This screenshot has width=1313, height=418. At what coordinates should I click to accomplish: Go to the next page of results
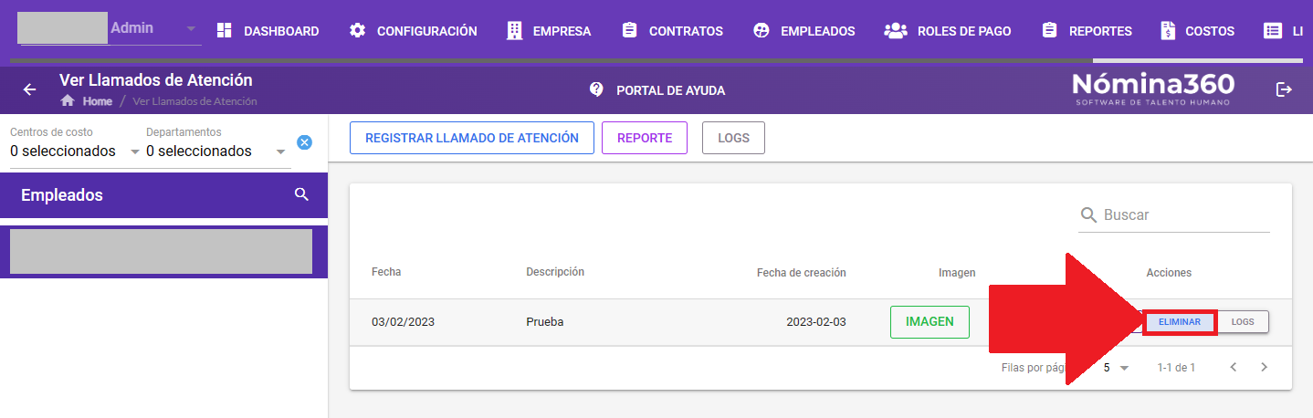click(1265, 368)
